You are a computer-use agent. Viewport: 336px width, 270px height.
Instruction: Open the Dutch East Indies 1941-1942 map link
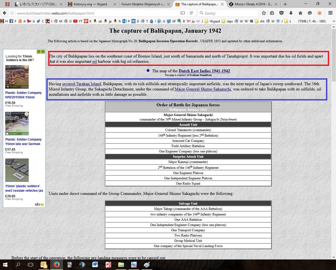coord(204,71)
